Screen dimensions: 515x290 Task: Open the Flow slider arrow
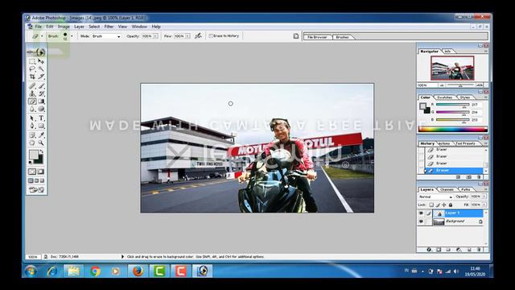pyautogui.click(x=187, y=35)
